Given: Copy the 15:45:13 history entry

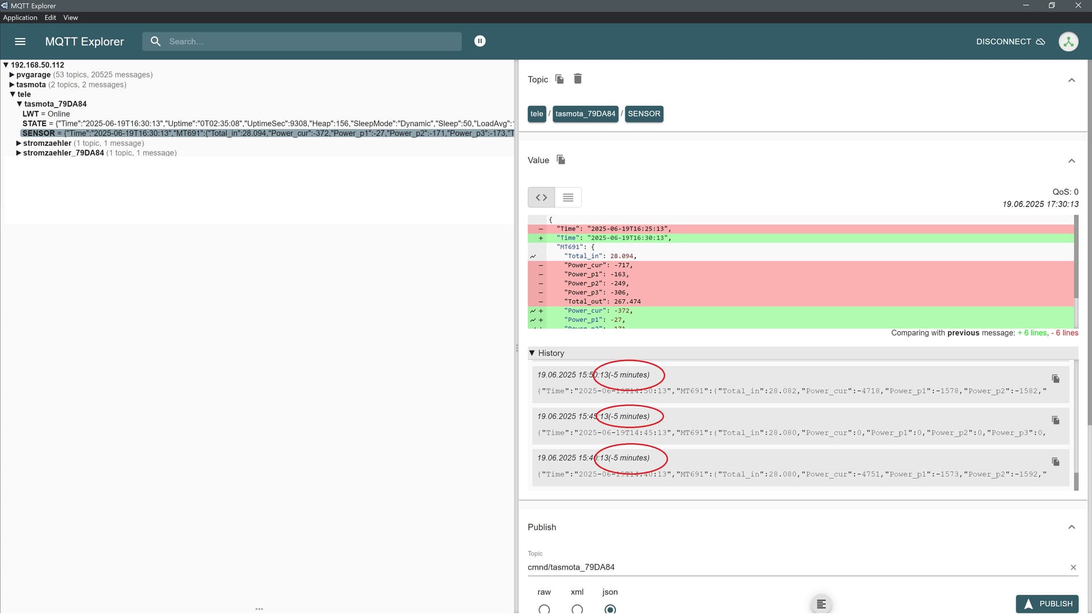Looking at the screenshot, I should [1056, 420].
